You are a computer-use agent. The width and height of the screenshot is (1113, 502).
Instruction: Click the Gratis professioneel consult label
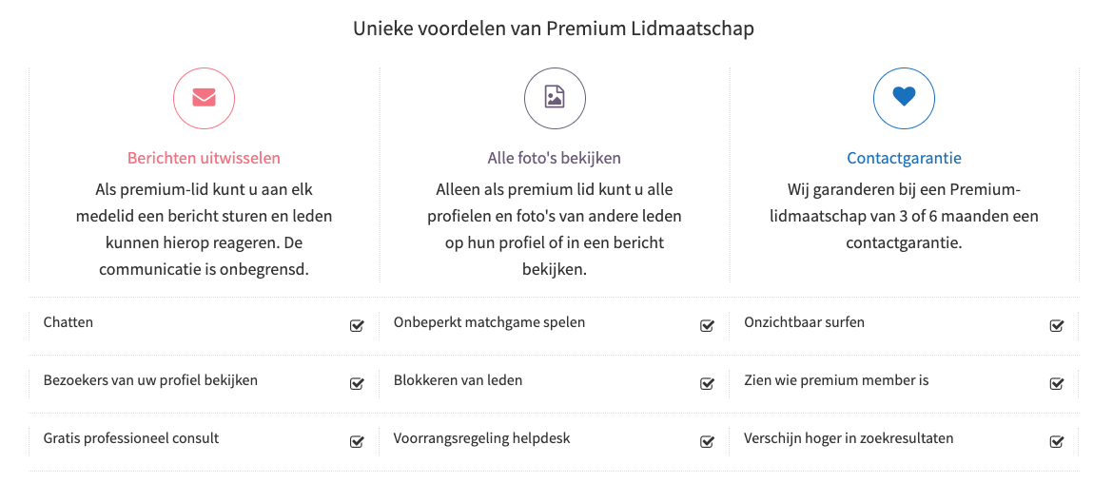coord(131,438)
